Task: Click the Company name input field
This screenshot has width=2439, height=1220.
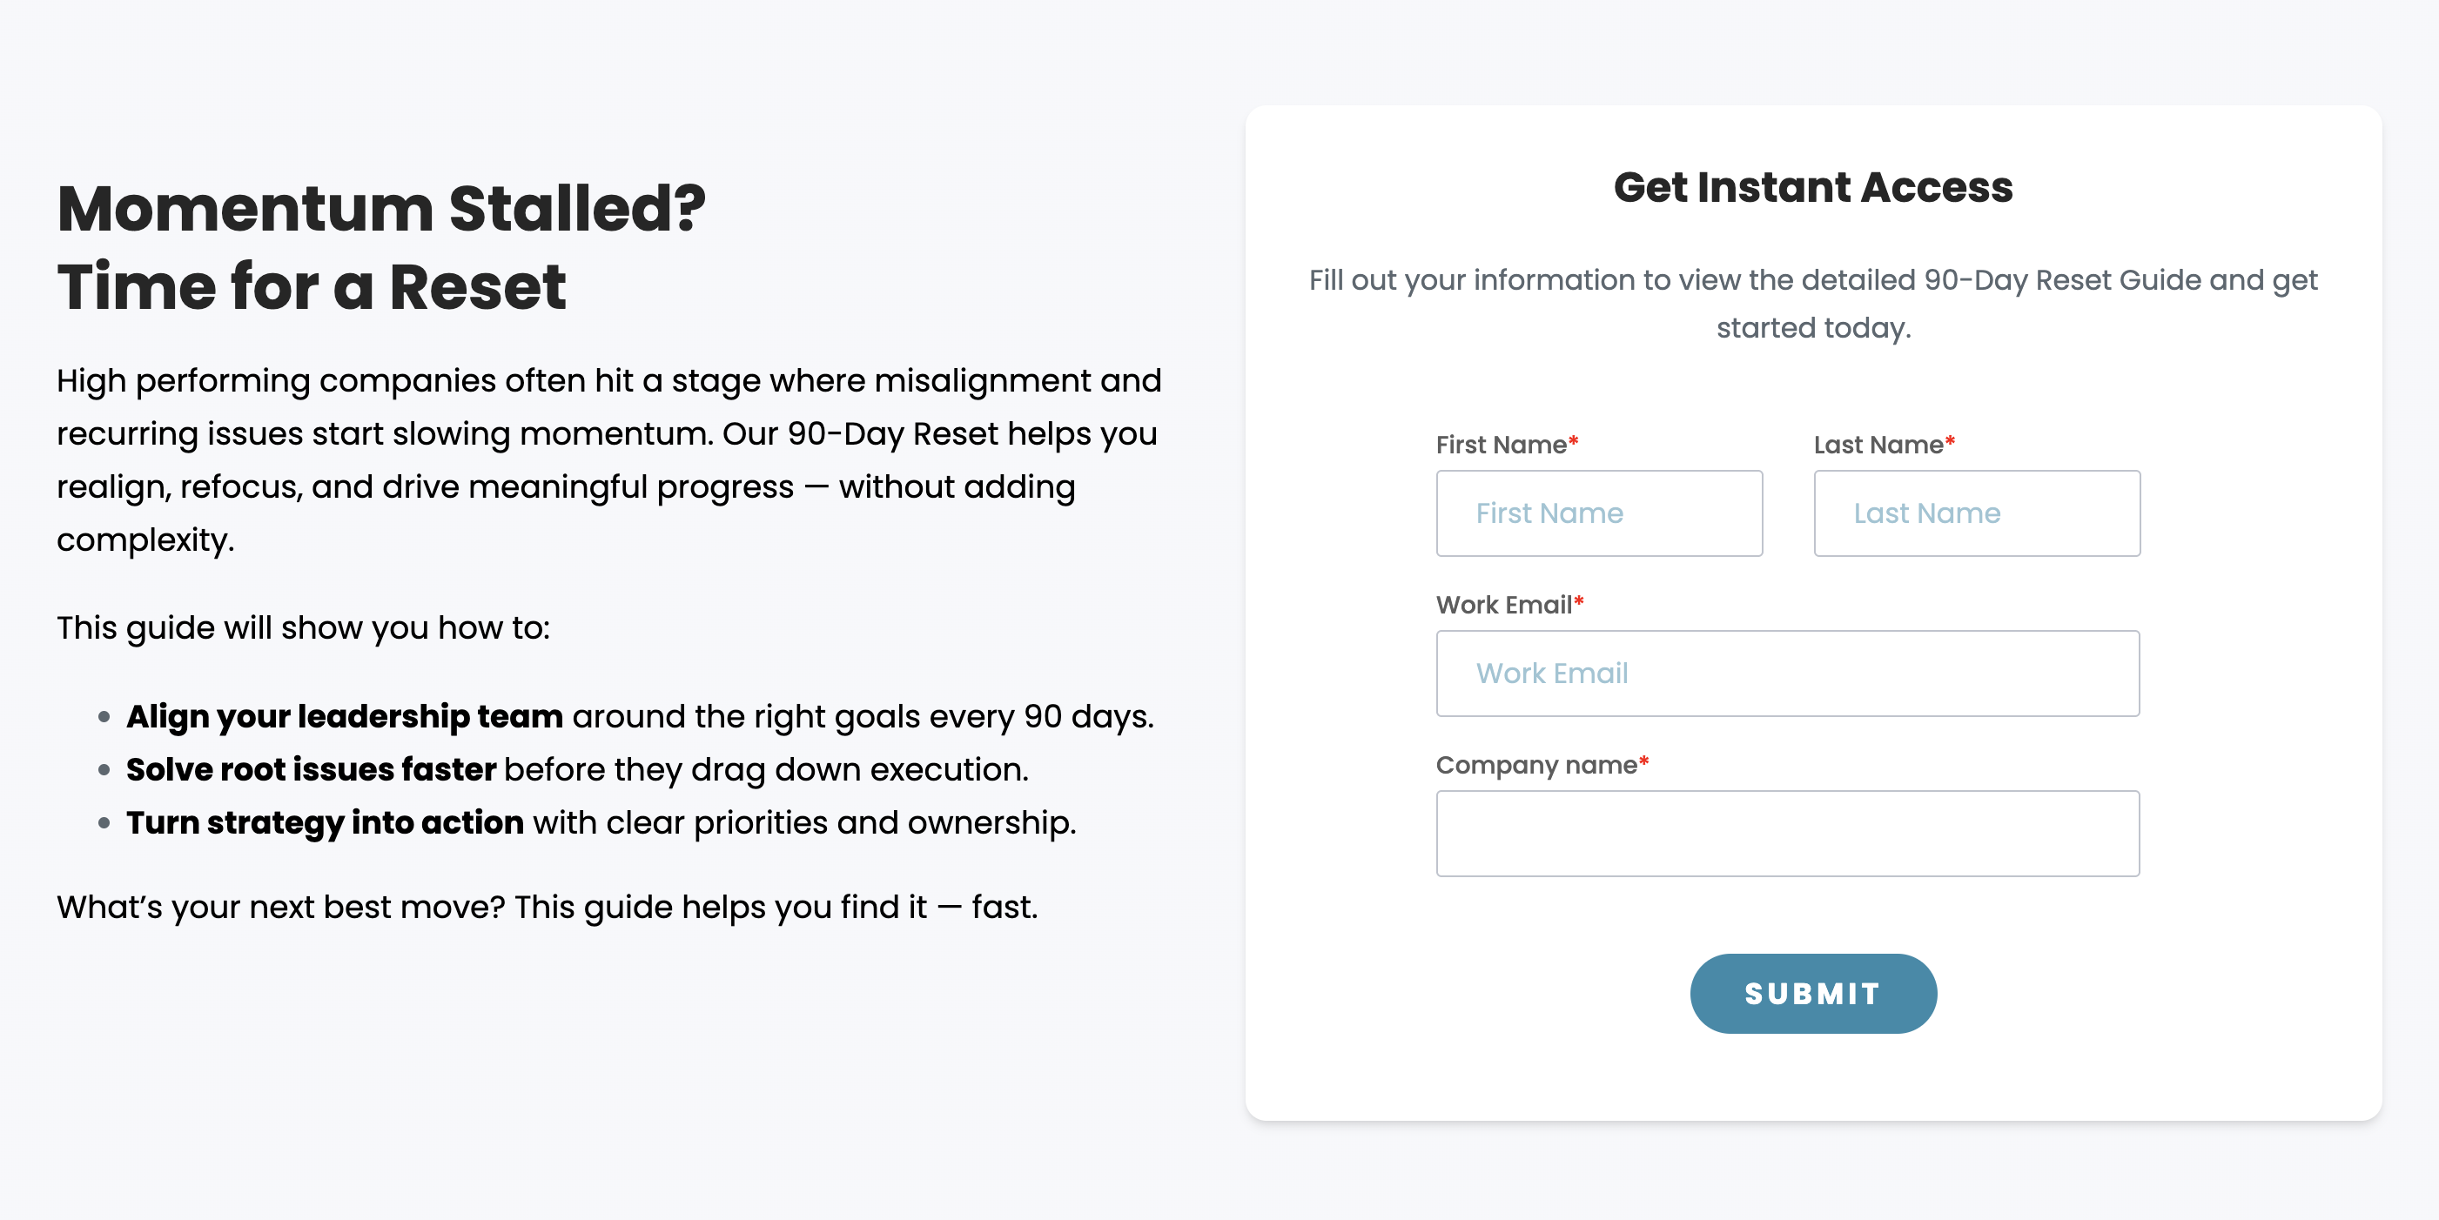Action: click(1787, 833)
